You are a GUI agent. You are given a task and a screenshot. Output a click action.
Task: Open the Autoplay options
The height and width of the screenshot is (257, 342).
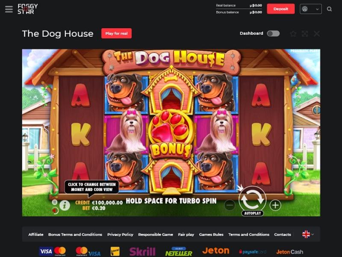coord(252,213)
